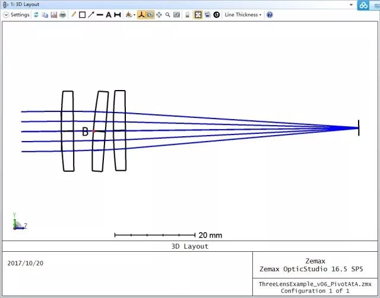Click the print icon

(62, 15)
